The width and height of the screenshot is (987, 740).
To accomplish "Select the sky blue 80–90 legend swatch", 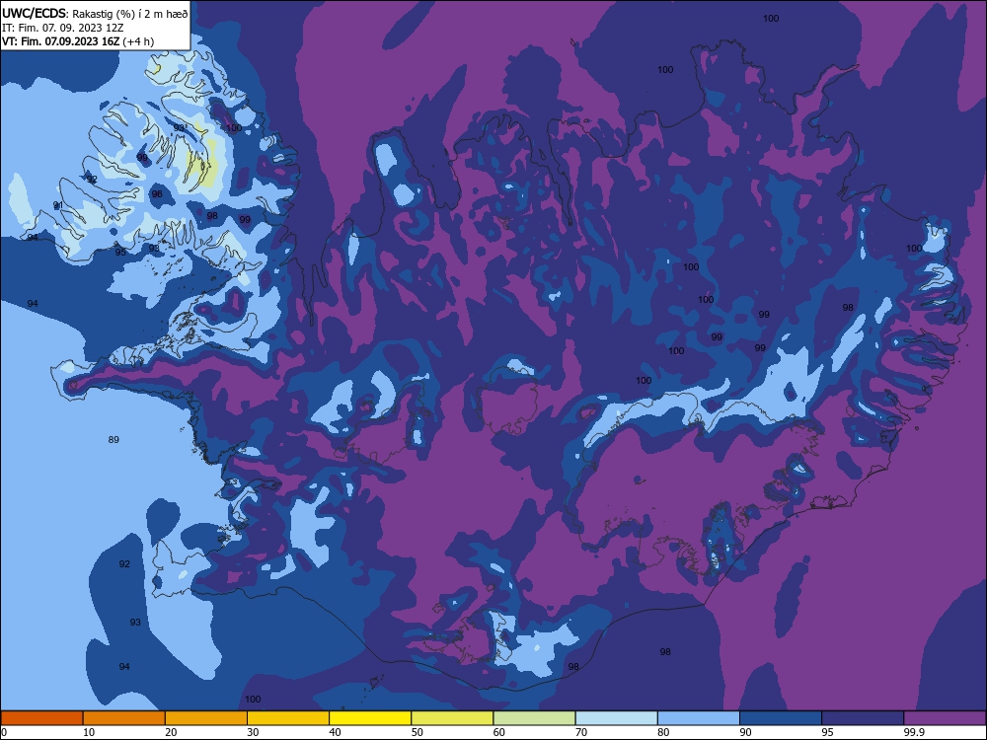I will pyautogui.click(x=699, y=718).
